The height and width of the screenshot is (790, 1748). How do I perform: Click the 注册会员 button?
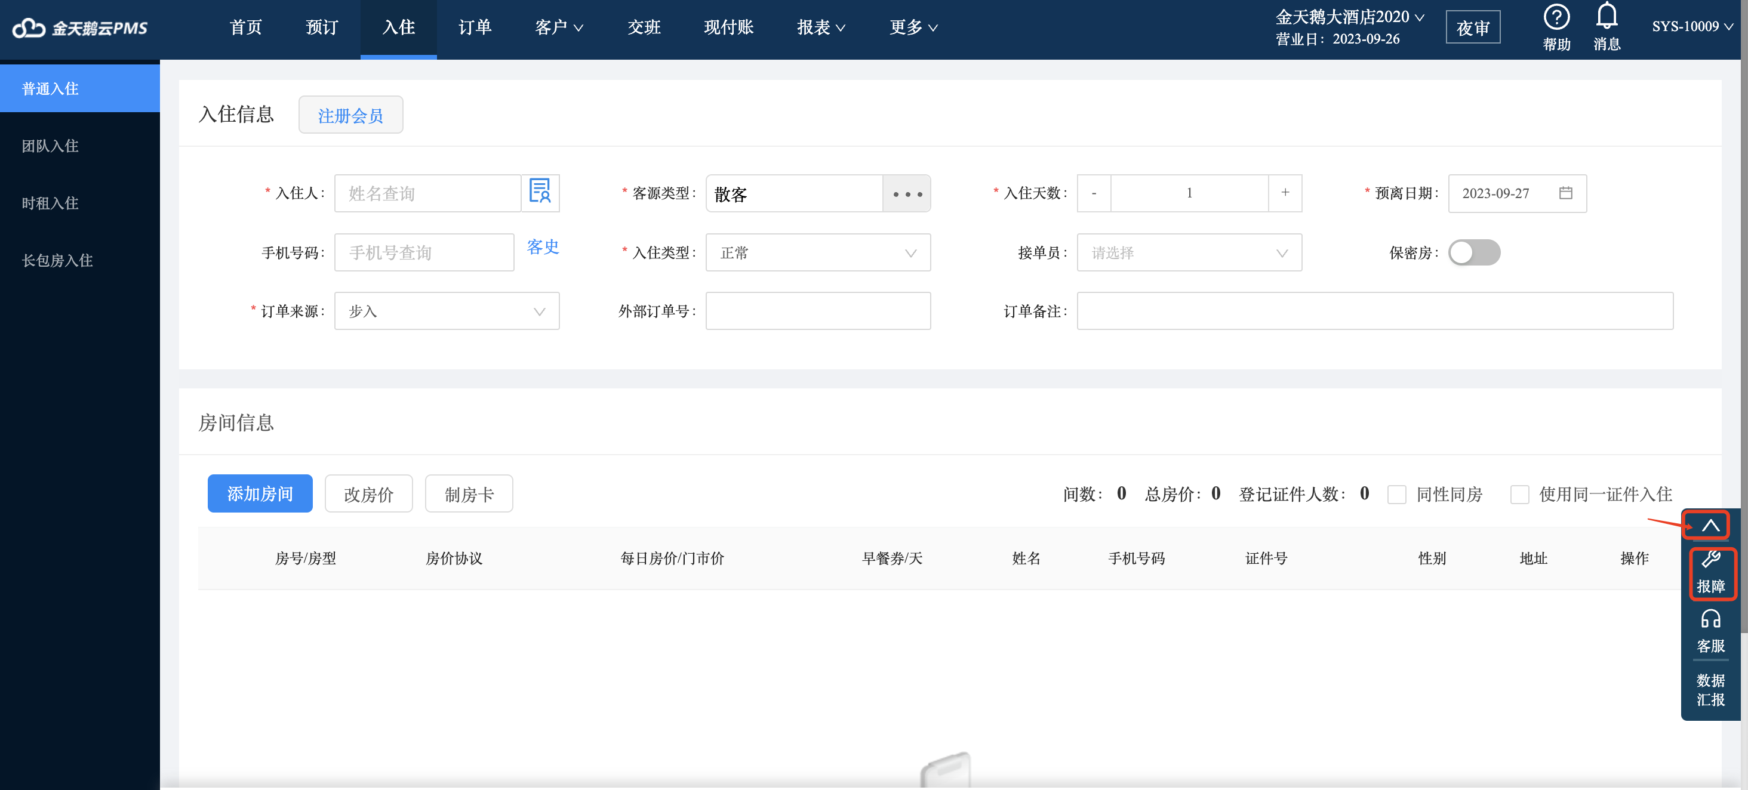[x=350, y=115]
